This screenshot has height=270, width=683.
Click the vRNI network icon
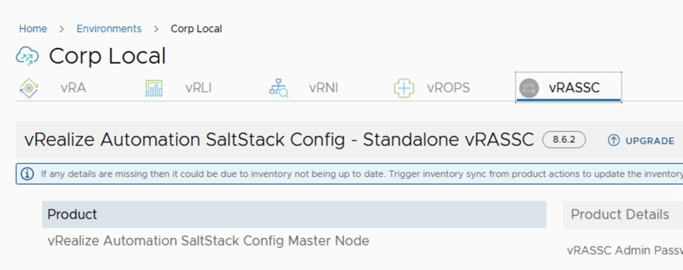[278, 88]
